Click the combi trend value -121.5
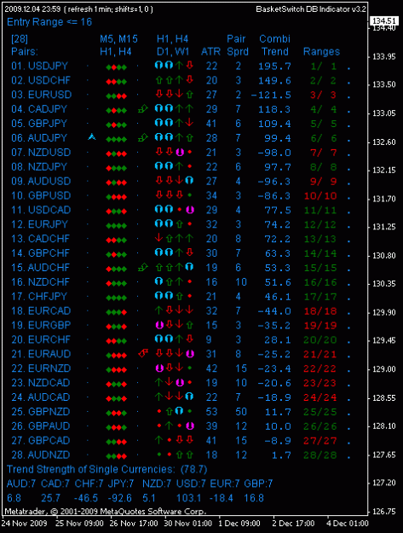The image size is (403, 533). pos(271,95)
